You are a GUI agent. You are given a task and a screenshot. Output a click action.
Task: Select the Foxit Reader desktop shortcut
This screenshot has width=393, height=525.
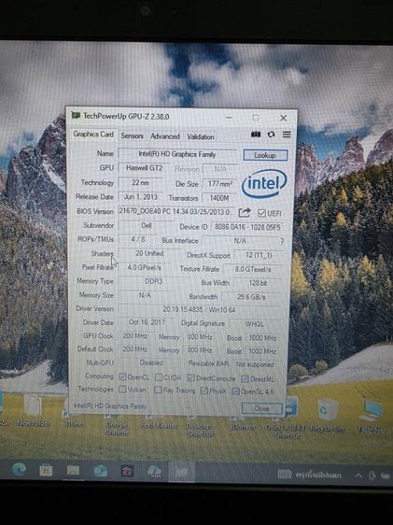[x=159, y=422]
